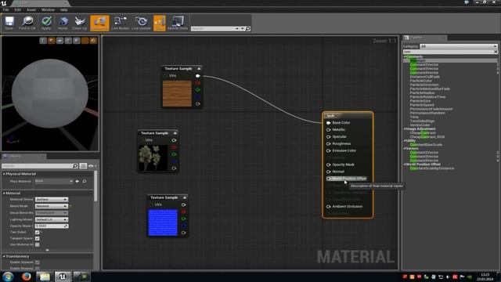Open Windows Start menu
501x282 pixels.
pos(8,277)
